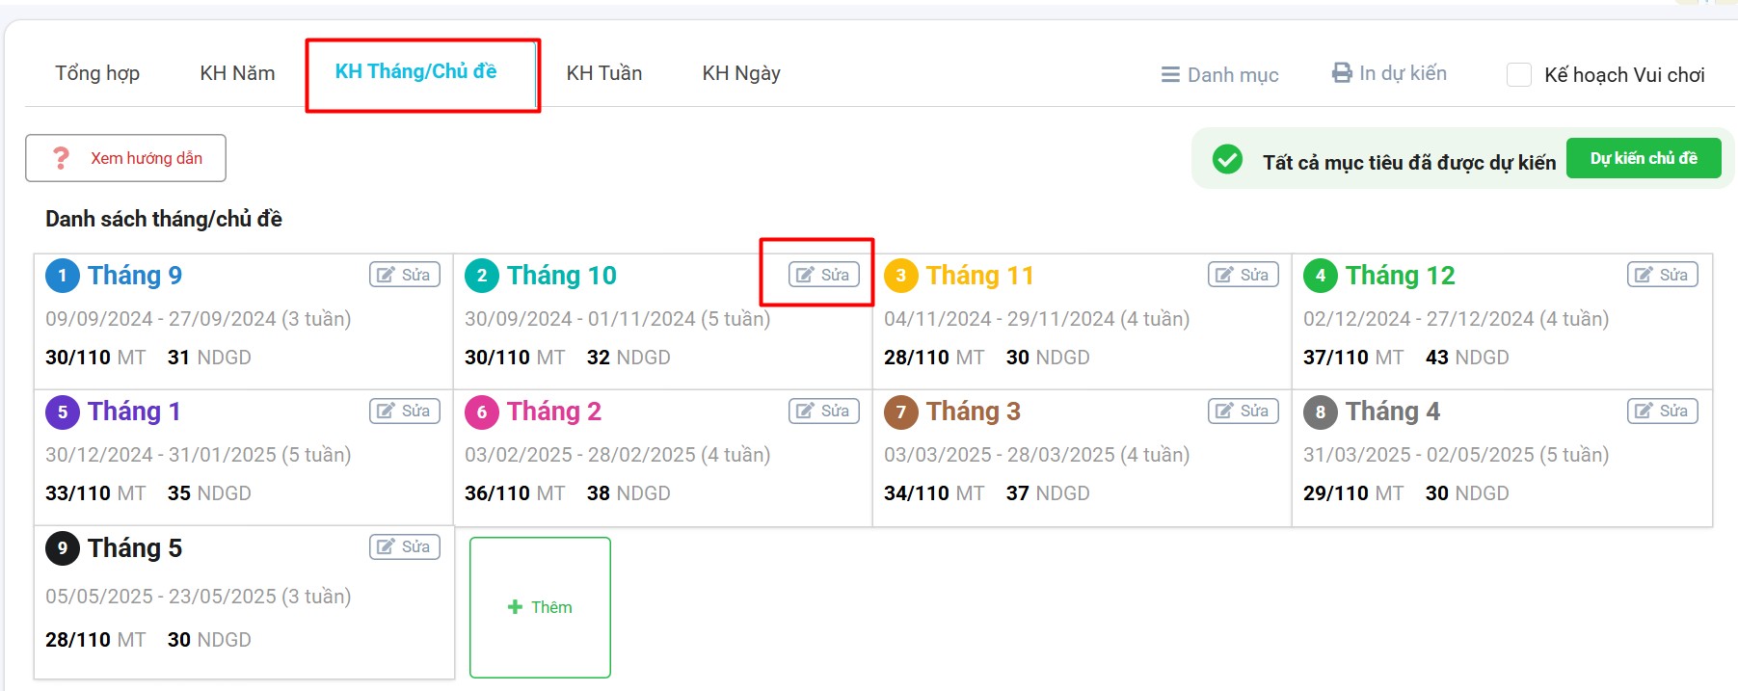Click the printer icon for In dự kiến
This screenshot has height=691, width=1738.
1342,73
